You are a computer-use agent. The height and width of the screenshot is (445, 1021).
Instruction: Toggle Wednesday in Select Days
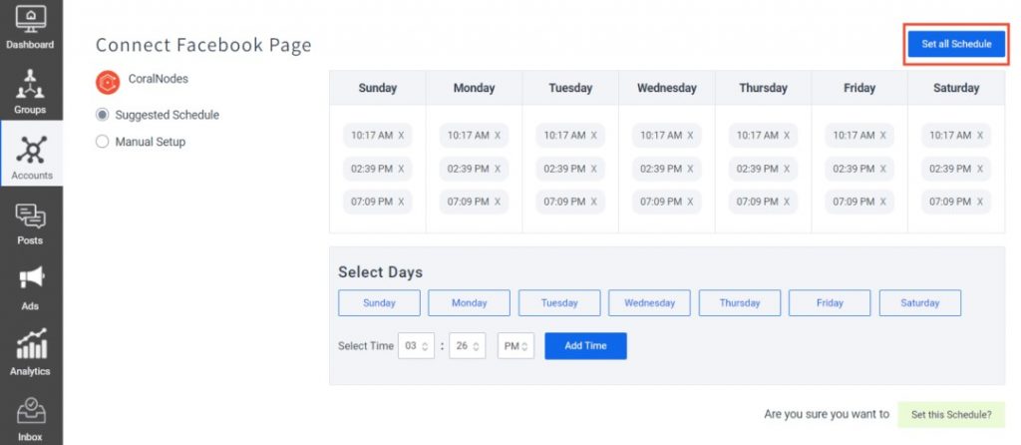tap(649, 303)
